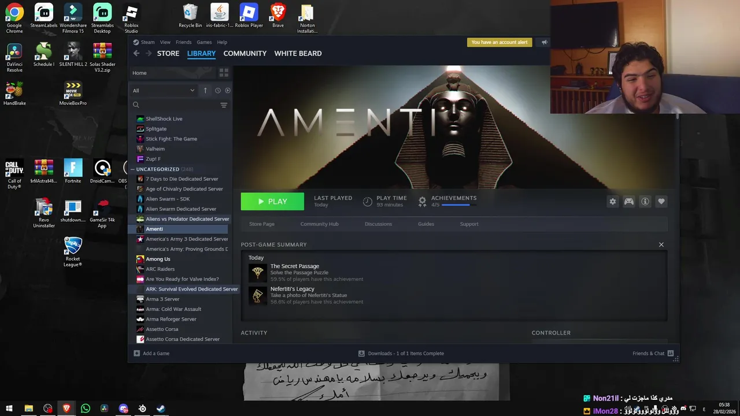Select ARC Raiders in library list

click(160, 269)
